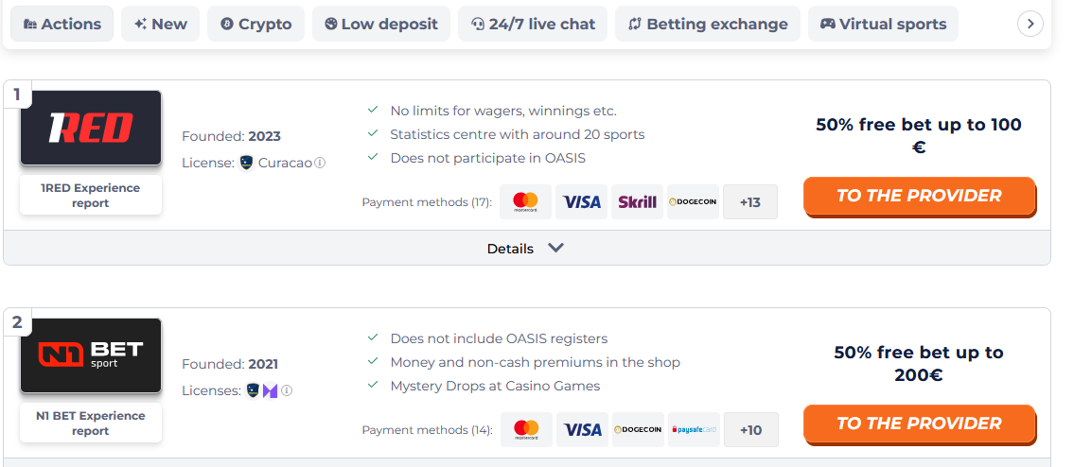This screenshot has height=467, width=1074.
Task: Click the Mastercard icon in 1RED payment methods
Action: tap(525, 202)
